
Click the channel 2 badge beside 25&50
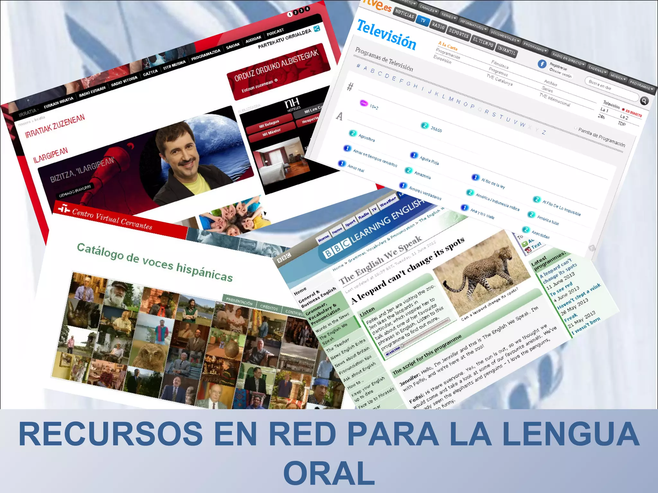pos(425,125)
